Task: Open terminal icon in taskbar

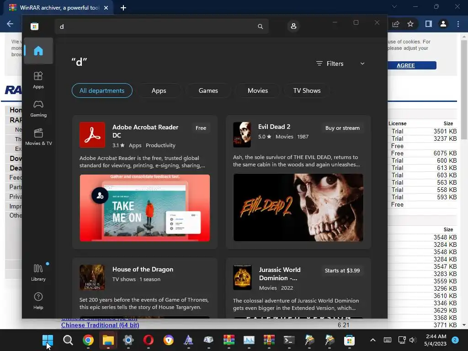Action: coord(289,340)
